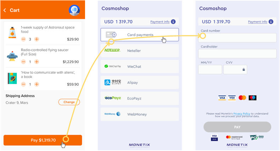Click the Astronaut space food thumbnail

click(12, 33)
